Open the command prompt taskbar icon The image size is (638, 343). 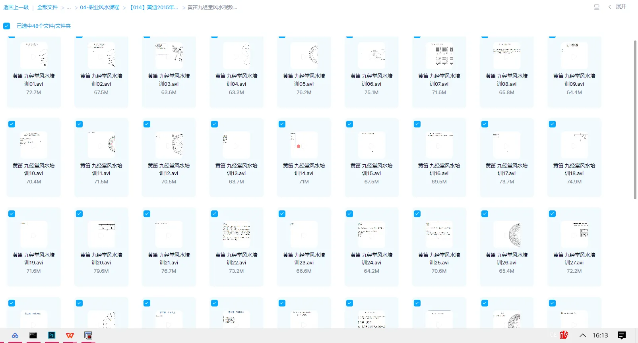point(33,335)
